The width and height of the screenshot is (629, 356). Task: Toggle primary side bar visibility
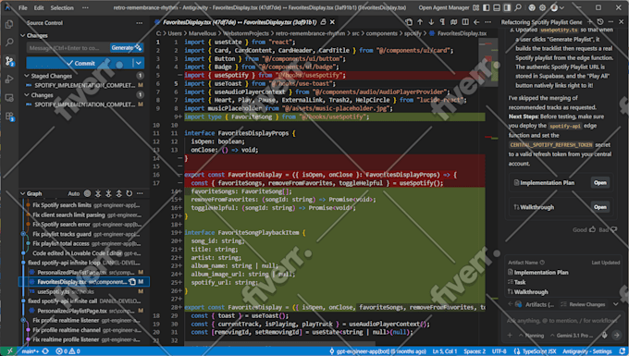tap(487, 7)
